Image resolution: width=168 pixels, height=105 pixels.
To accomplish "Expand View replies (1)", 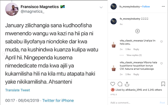I will click(x=134, y=55).
